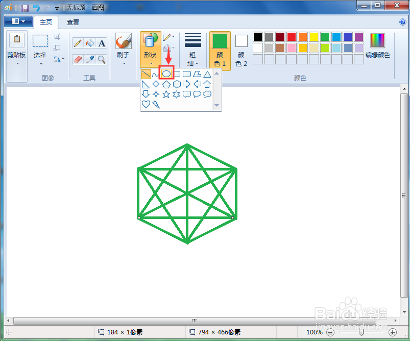Viewport: 410px width, 341px height.
Task: Select the Brush tool icon
Action: click(x=123, y=41)
